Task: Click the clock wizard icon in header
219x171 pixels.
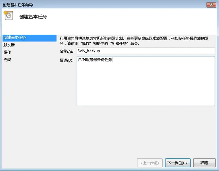Action: [x=9, y=15]
